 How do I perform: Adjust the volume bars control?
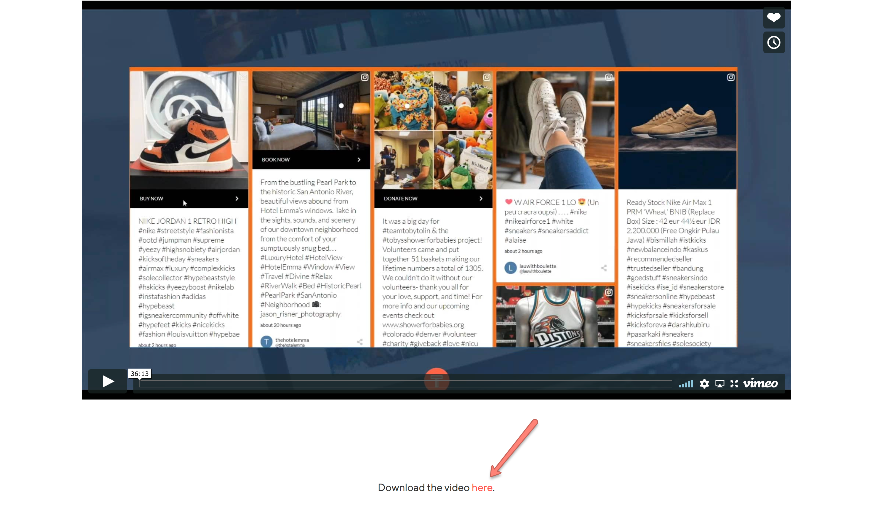click(686, 384)
